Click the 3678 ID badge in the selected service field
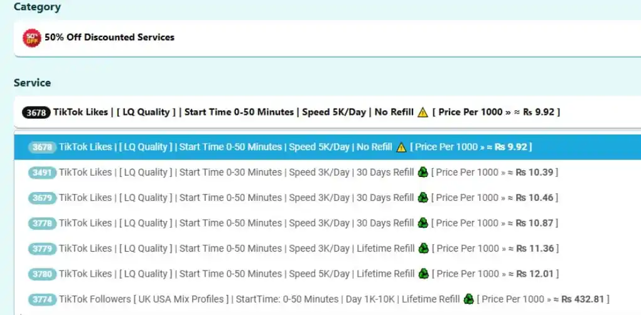The height and width of the screenshot is (315, 641). (36, 112)
